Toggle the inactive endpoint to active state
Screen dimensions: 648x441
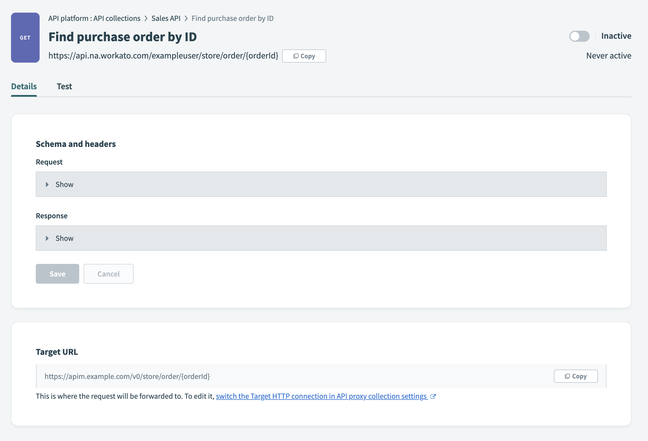click(x=579, y=36)
